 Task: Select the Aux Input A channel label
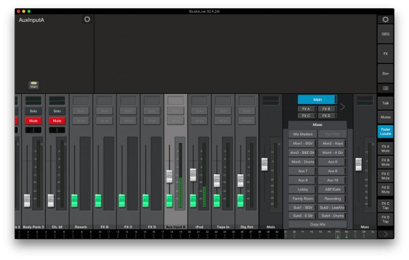pos(176,227)
